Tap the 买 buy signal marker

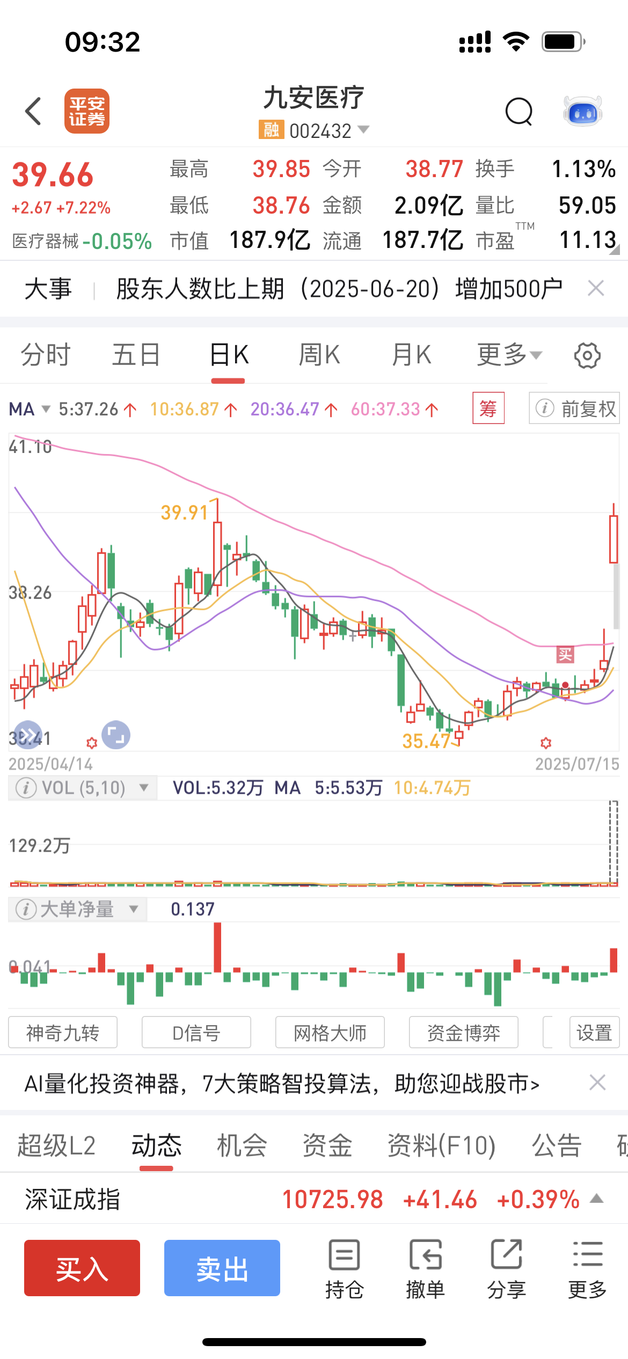tap(565, 654)
